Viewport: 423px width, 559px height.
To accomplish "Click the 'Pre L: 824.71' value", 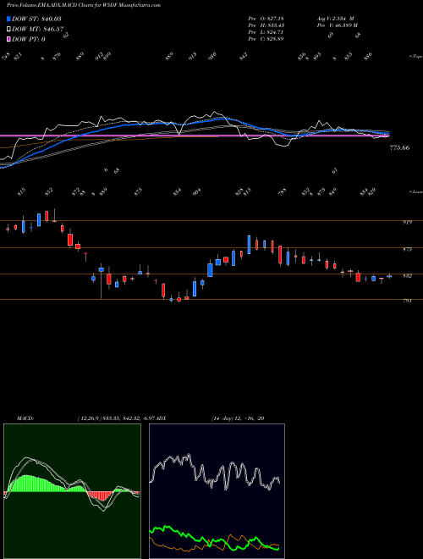I will pyautogui.click(x=266, y=32).
